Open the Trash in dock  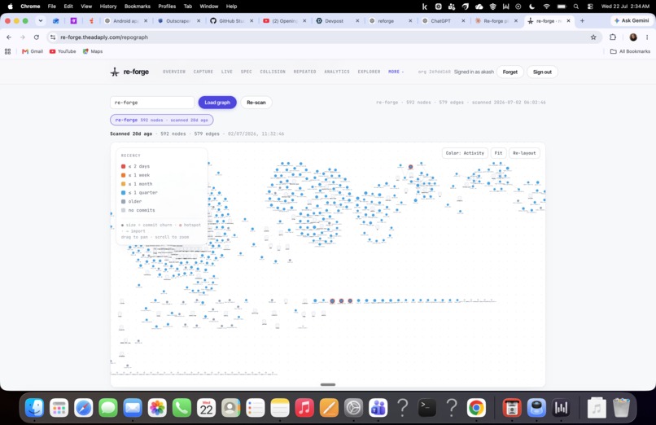621,407
